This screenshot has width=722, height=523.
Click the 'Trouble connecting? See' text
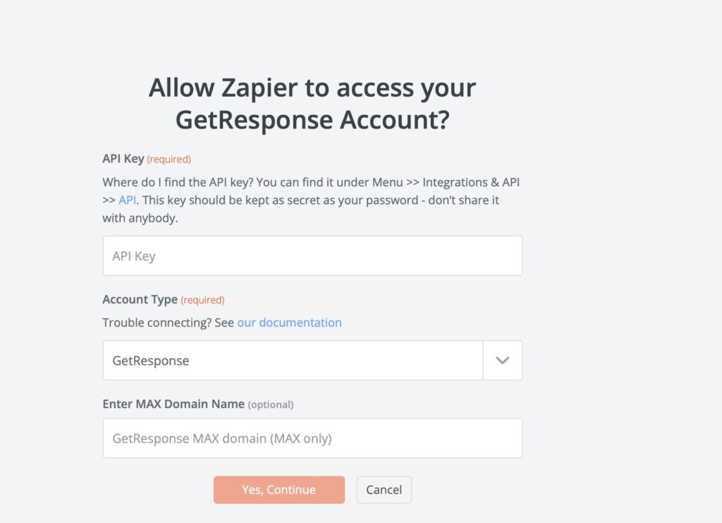168,323
